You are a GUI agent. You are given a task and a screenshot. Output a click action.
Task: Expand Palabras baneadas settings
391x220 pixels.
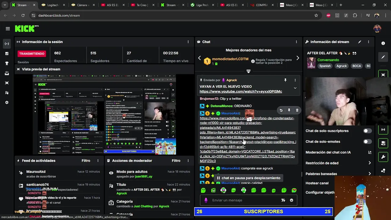click(370, 174)
